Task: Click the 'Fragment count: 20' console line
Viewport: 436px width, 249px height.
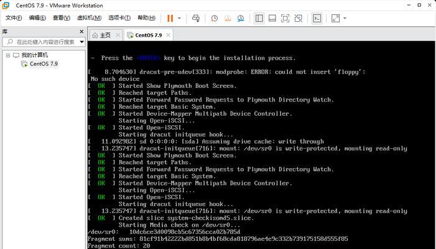Action: [119, 246]
